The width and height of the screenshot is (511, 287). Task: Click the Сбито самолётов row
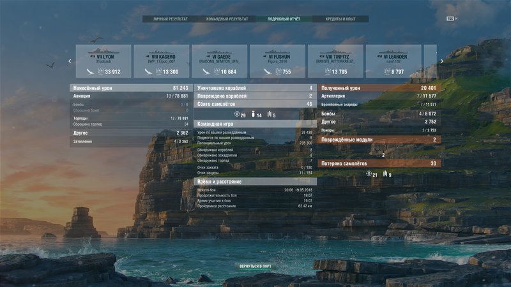(x=254, y=104)
